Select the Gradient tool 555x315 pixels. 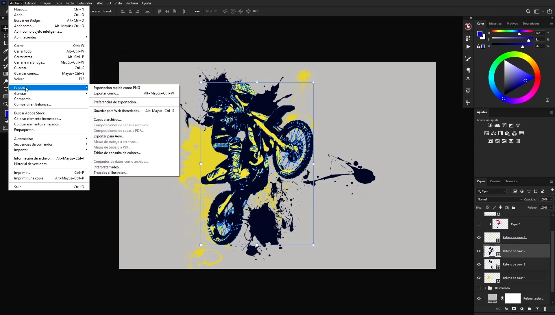tap(5, 74)
